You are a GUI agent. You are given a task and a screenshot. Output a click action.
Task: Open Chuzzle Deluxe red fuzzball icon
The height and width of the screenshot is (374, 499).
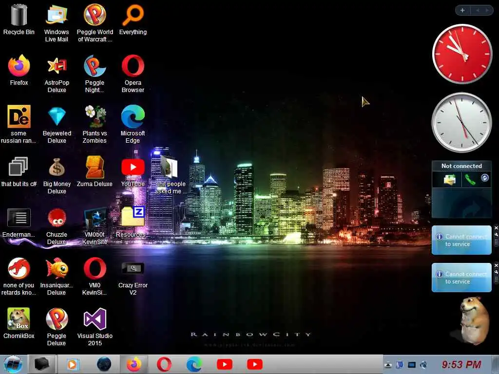tap(57, 226)
